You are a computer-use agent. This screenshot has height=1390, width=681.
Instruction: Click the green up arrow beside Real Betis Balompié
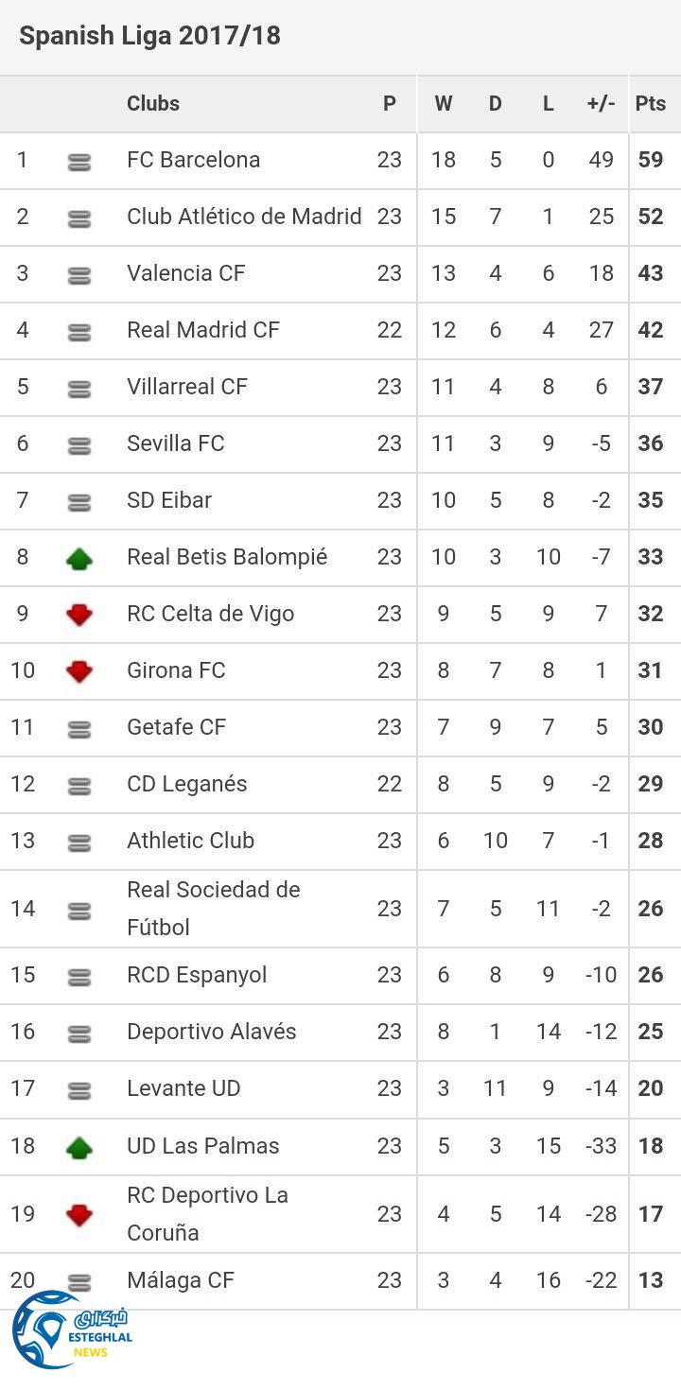(x=79, y=559)
